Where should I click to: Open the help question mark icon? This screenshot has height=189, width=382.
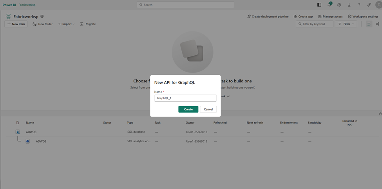tap(359, 5)
